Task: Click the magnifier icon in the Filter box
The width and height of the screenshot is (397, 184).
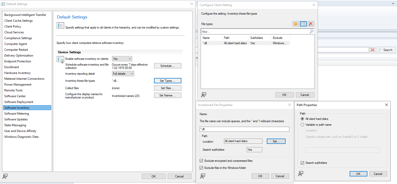Action: tap(311, 32)
